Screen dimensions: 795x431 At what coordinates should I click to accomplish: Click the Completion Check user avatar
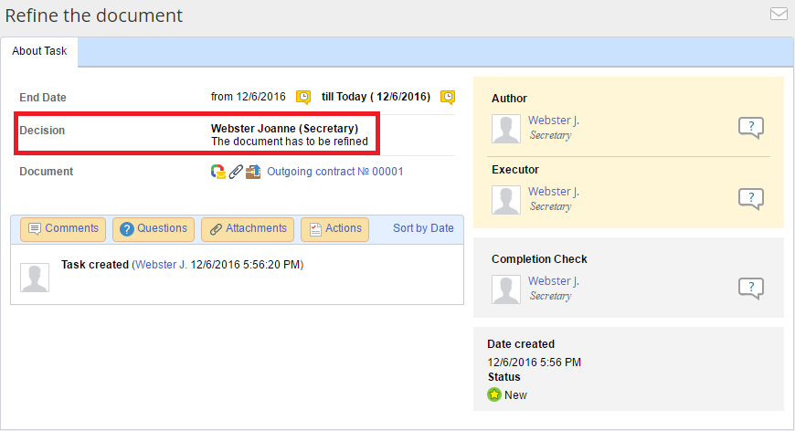506,289
